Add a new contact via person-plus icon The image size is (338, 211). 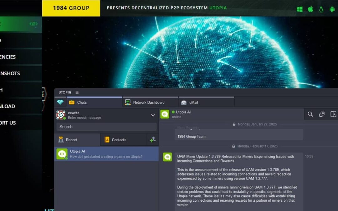point(153,139)
